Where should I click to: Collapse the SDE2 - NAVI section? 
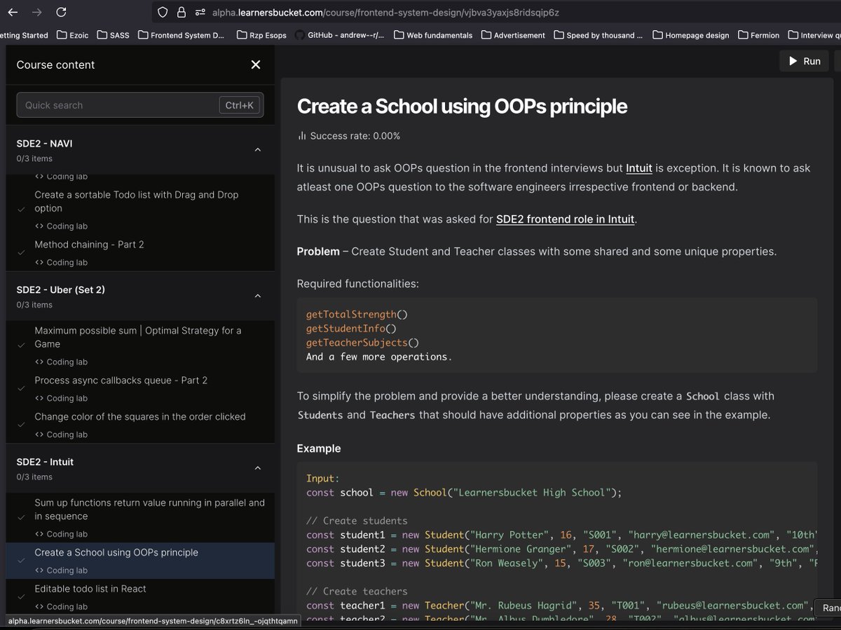(257, 150)
